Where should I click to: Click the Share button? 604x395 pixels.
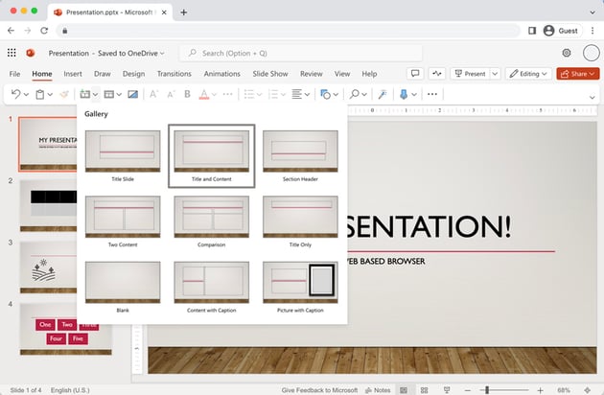(x=577, y=73)
